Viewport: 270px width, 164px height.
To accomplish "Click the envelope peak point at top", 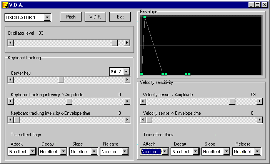I will click(145, 17).
